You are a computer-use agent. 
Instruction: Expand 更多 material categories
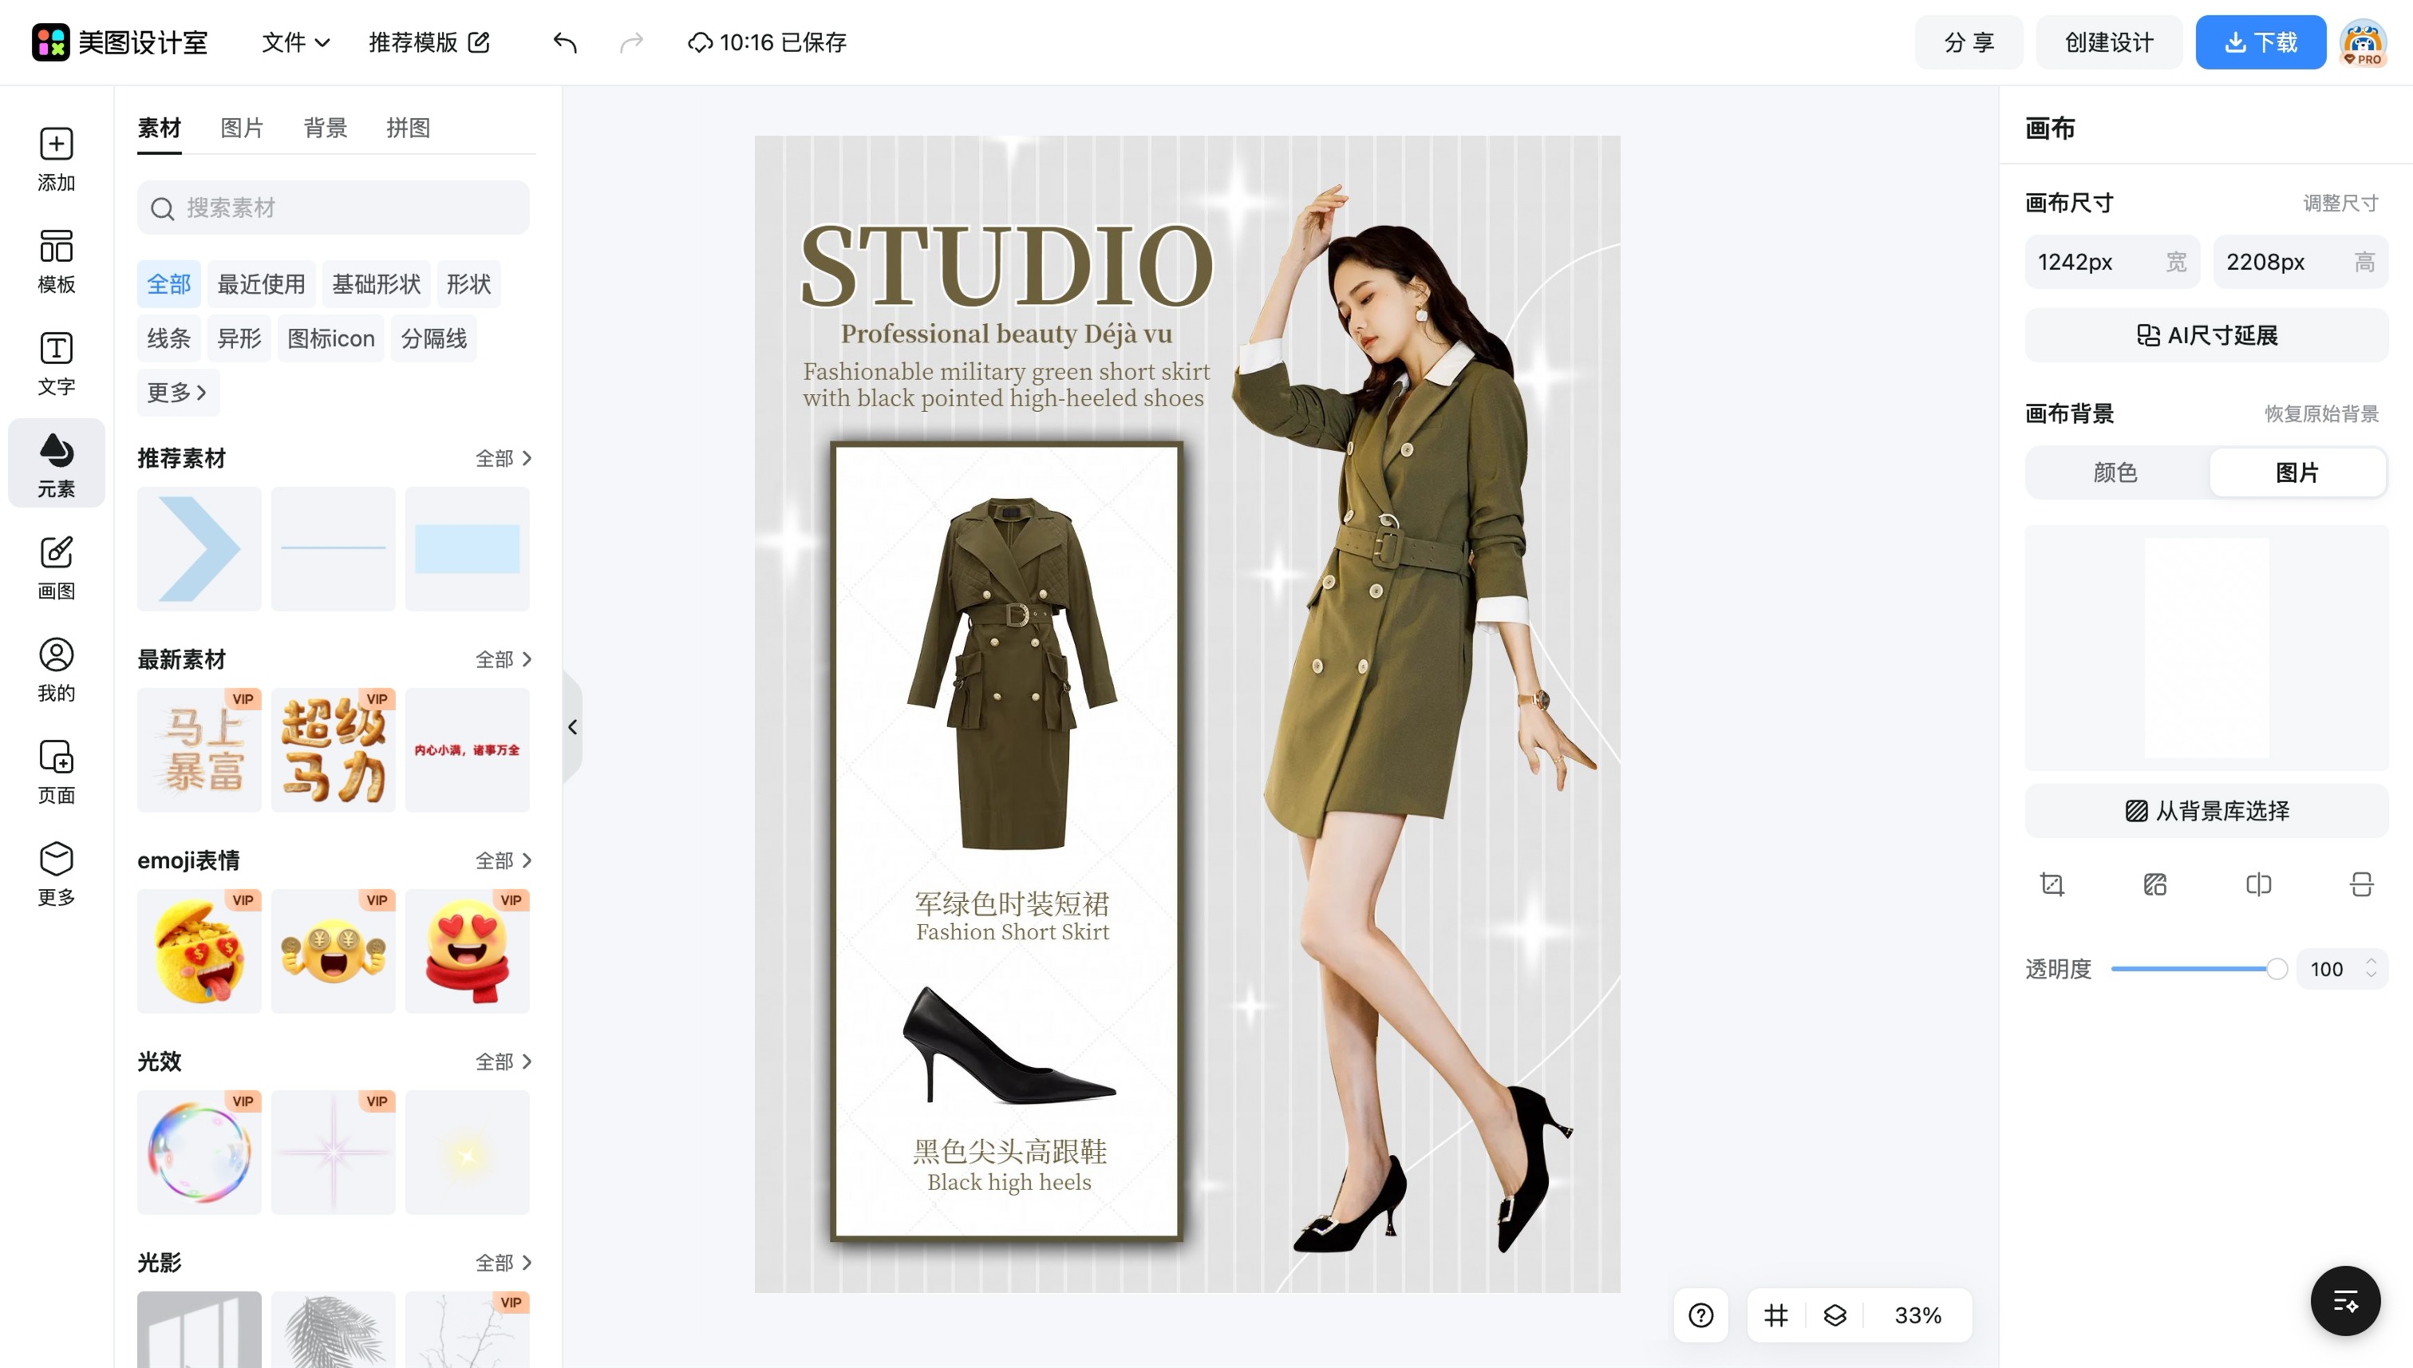point(177,393)
